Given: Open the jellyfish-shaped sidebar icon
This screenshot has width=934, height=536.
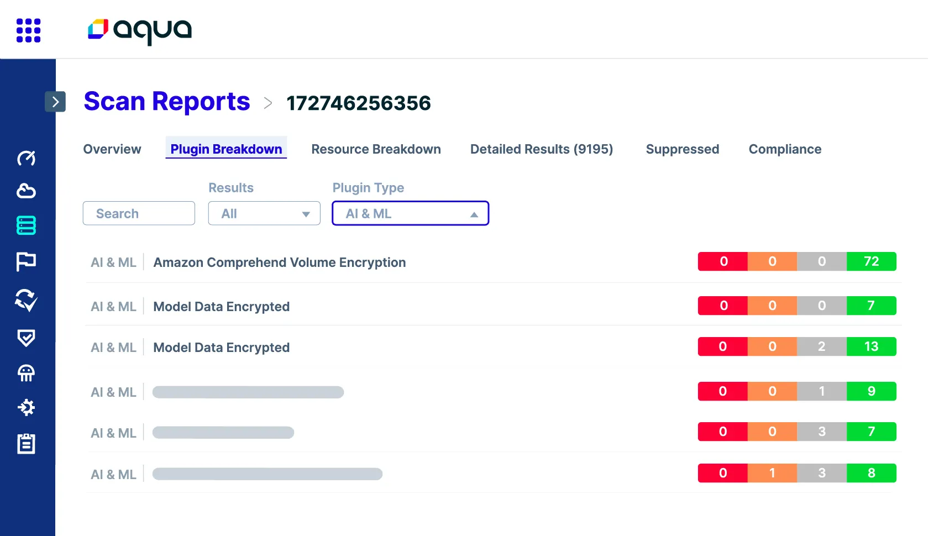Looking at the screenshot, I should [26, 373].
